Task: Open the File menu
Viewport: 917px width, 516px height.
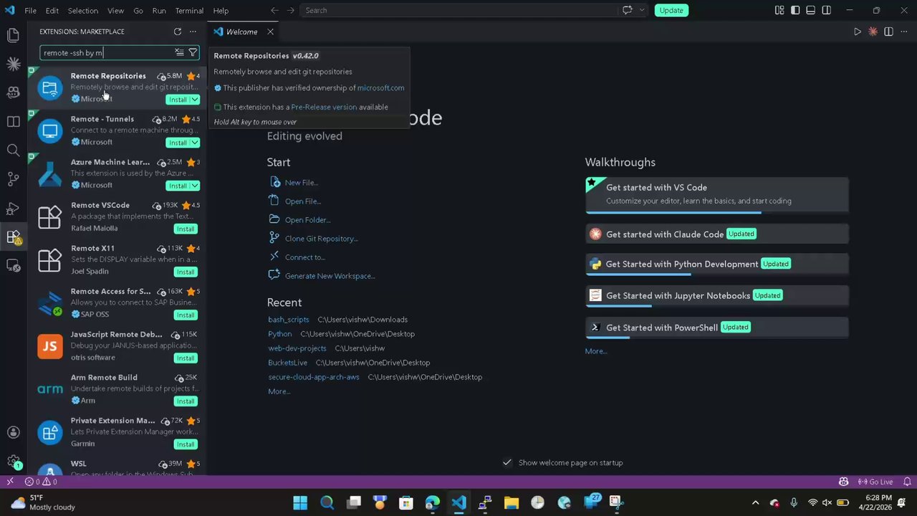Action: pos(30,10)
